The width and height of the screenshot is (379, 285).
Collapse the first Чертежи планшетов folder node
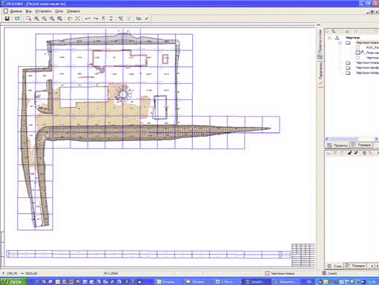click(x=340, y=43)
